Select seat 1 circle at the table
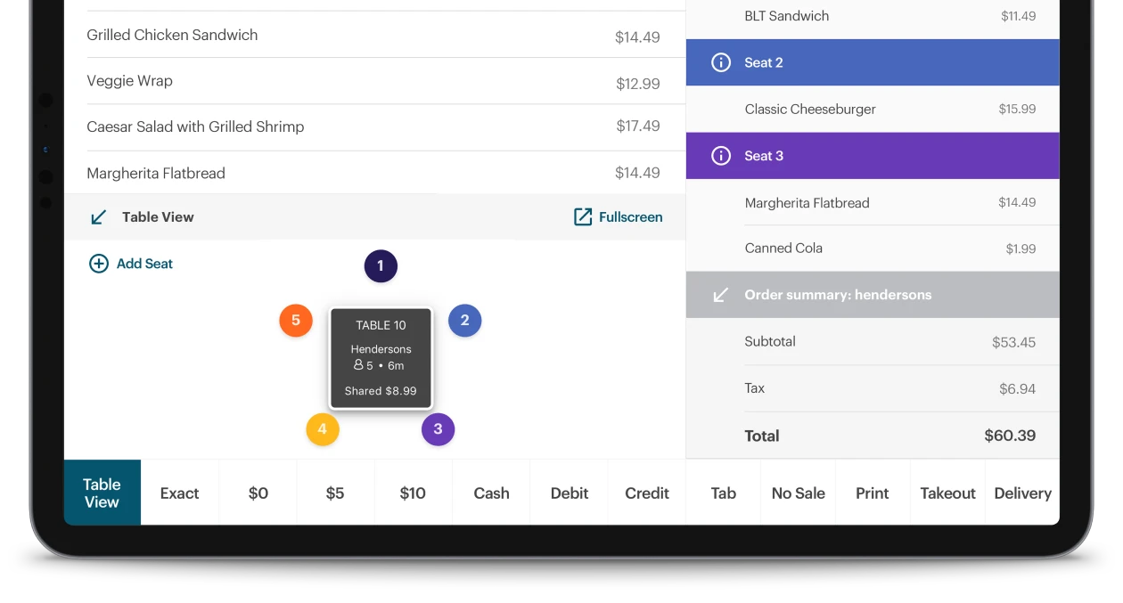The width and height of the screenshot is (1123, 603). click(x=381, y=265)
